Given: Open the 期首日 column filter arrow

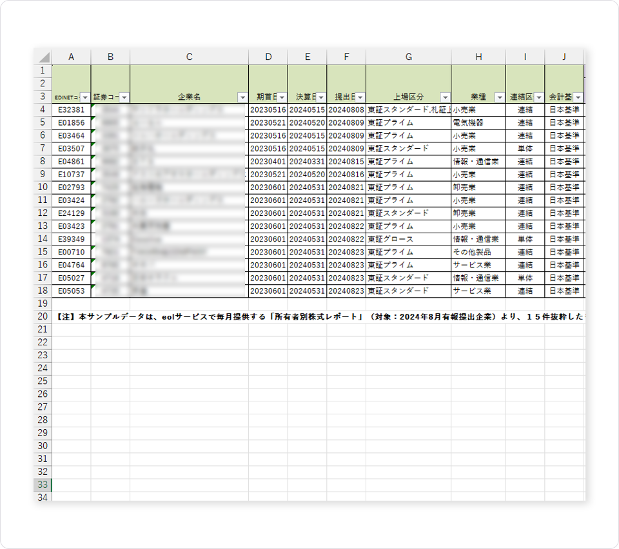Looking at the screenshot, I should [x=282, y=97].
